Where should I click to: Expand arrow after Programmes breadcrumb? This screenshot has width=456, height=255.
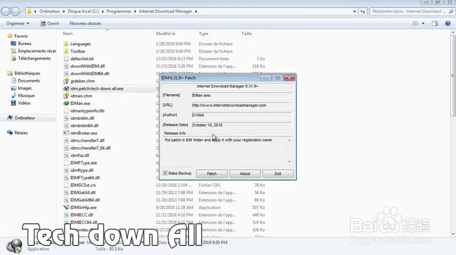coord(135,11)
